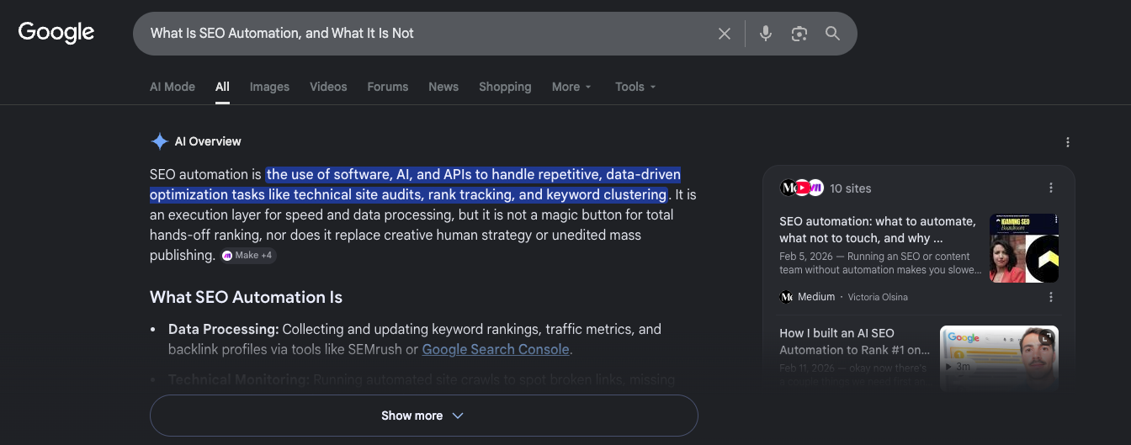Go to the Forums tab
This screenshot has width=1131, height=445.
click(x=388, y=87)
